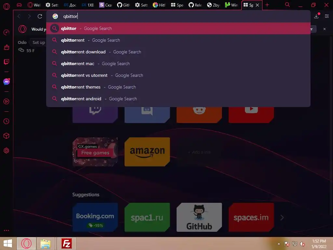Open the Discord speed dial tile
333x250 pixels.
tap(147, 115)
